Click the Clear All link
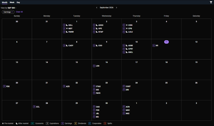The height and width of the screenshot is (126, 214). pos(19,12)
